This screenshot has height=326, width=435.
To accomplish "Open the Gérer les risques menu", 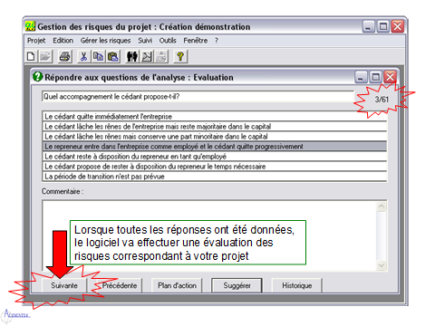I will 105,41.
